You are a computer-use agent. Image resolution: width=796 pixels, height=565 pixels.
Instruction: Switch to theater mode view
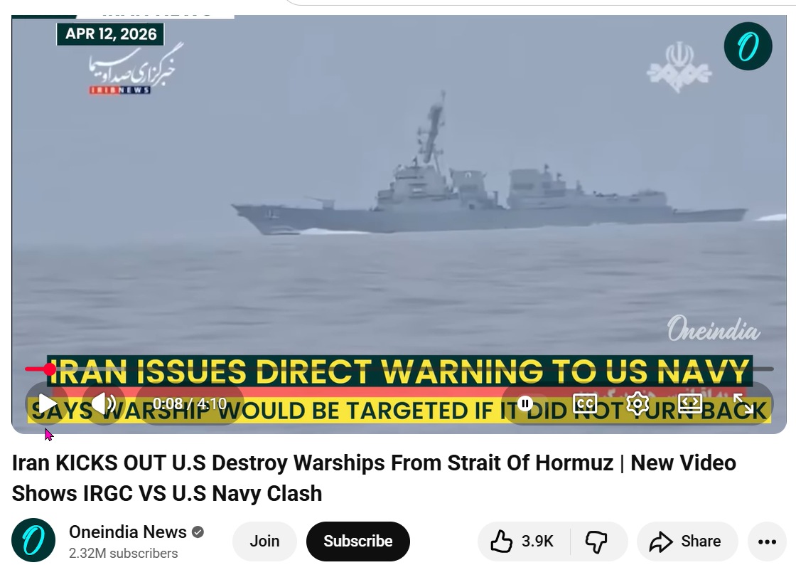[x=690, y=404]
